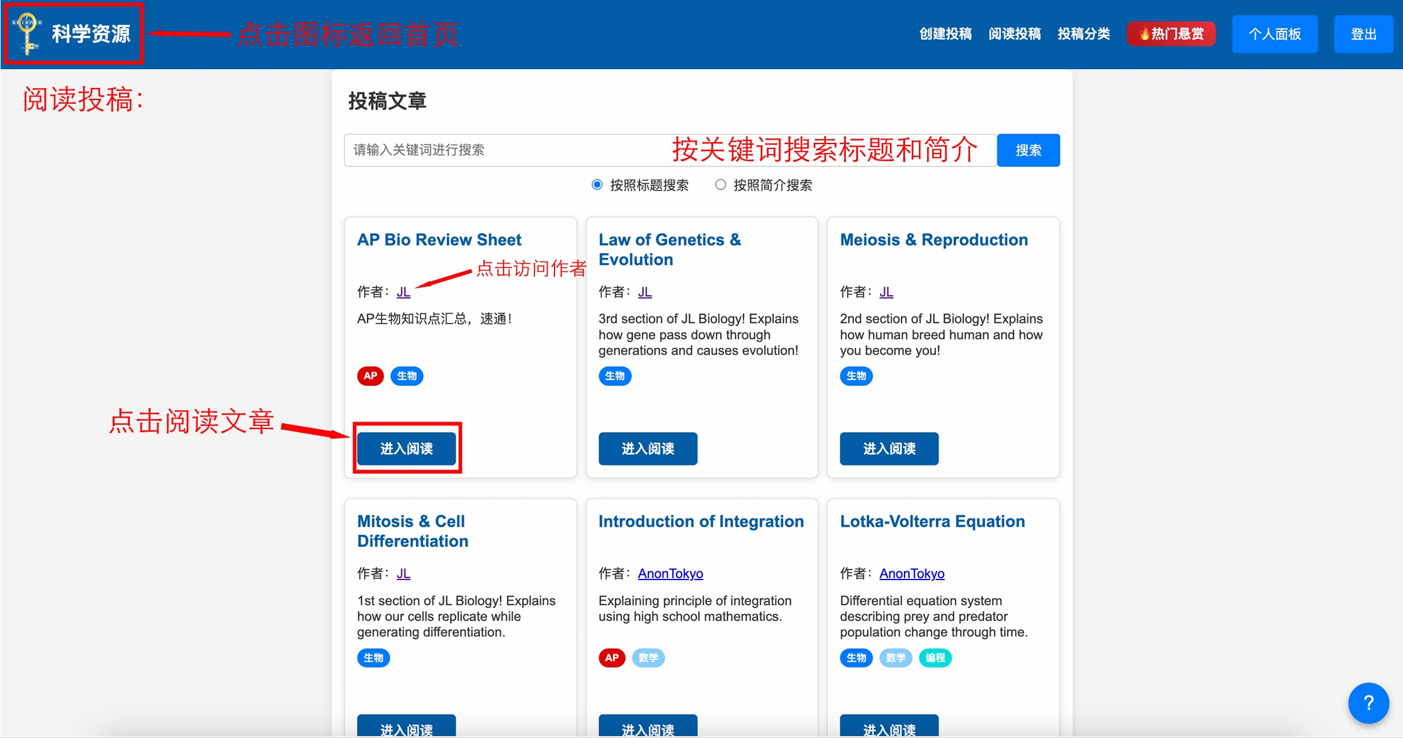Open the 阅读投稿 menu item
1403x738 pixels.
[x=1014, y=34]
